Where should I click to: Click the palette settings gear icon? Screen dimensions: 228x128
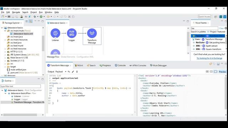point(226,28)
